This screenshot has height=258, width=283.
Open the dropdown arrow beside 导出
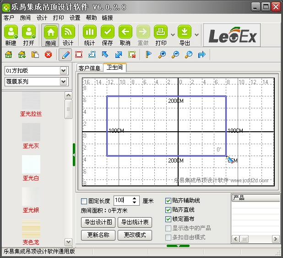click(196, 34)
